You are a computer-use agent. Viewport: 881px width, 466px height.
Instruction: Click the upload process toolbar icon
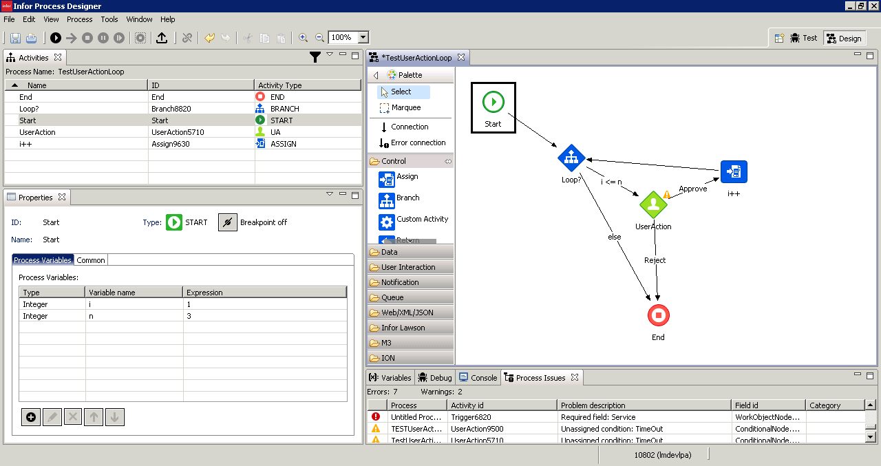(x=162, y=38)
